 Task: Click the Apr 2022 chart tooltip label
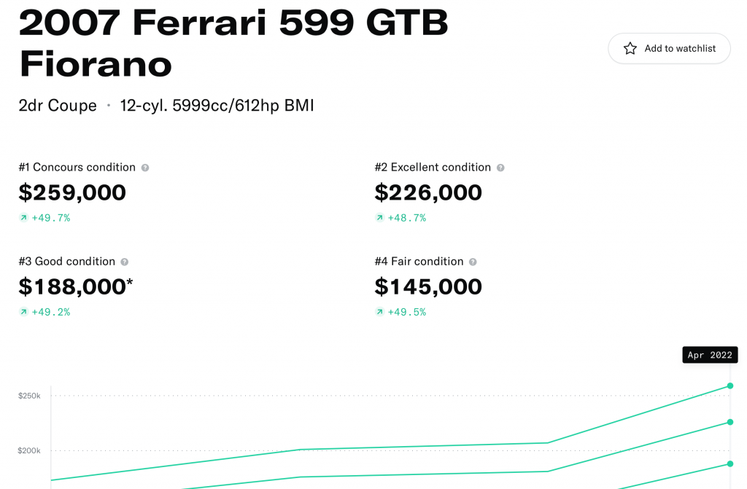coord(710,355)
